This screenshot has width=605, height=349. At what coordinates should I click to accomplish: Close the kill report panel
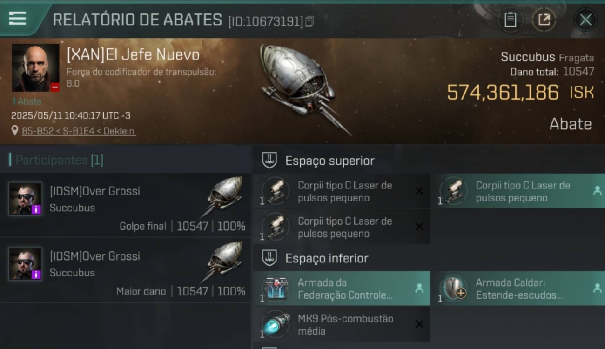pyautogui.click(x=585, y=20)
